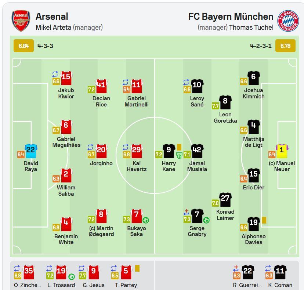
Task: Click Jakub Kiwior's substitution arrows icon
Action: [x=55, y=74]
